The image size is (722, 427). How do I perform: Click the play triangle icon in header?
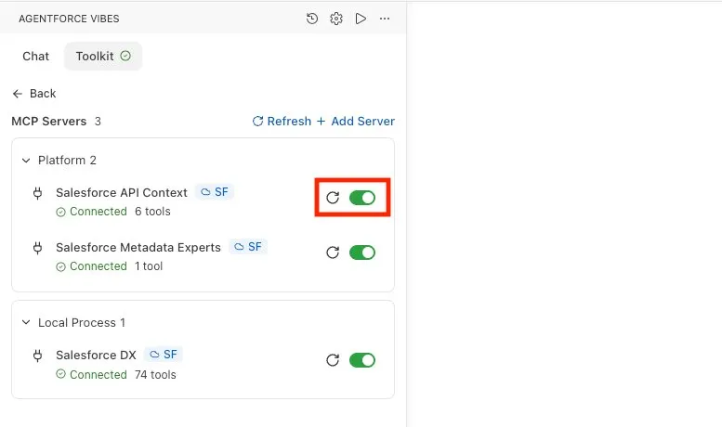point(361,19)
